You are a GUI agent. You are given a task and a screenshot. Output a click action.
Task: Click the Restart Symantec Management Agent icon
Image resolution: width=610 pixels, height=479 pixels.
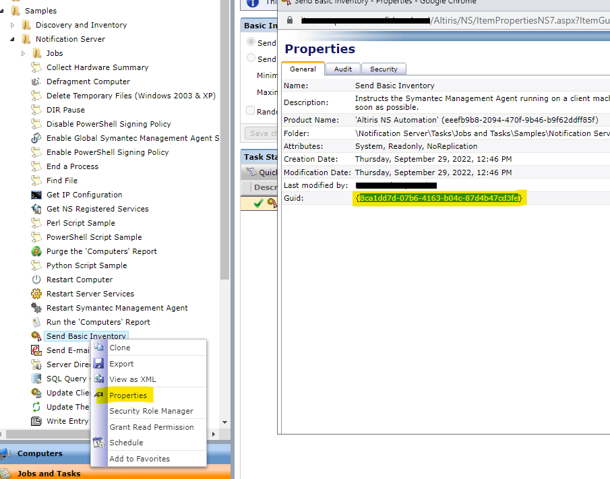pos(36,308)
